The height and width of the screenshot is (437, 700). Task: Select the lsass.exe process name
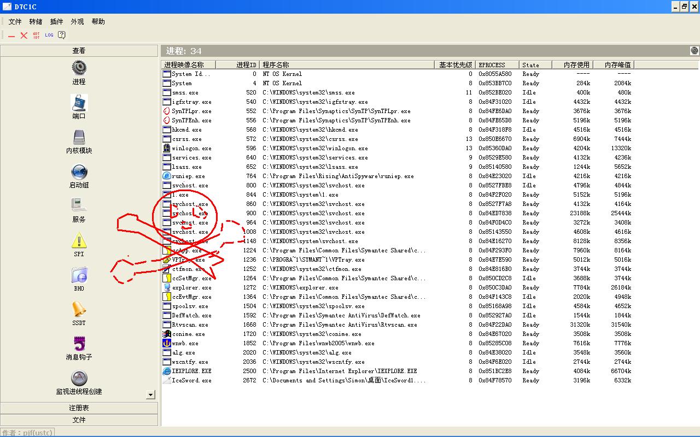(186, 167)
